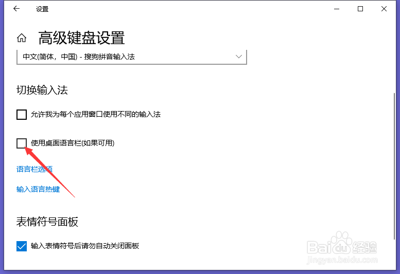Close the Settings window
400x274 pixels.
point(384,9)
